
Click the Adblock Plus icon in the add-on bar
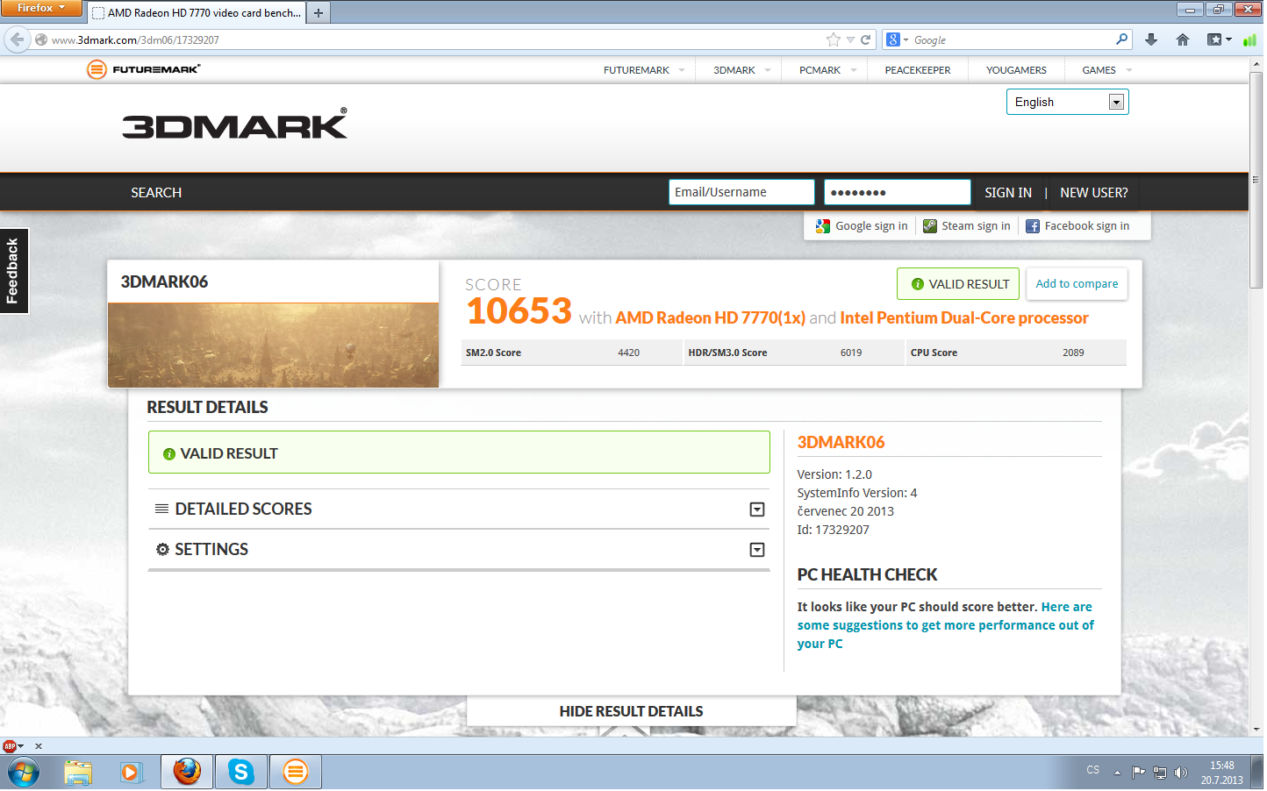point(10,746)
